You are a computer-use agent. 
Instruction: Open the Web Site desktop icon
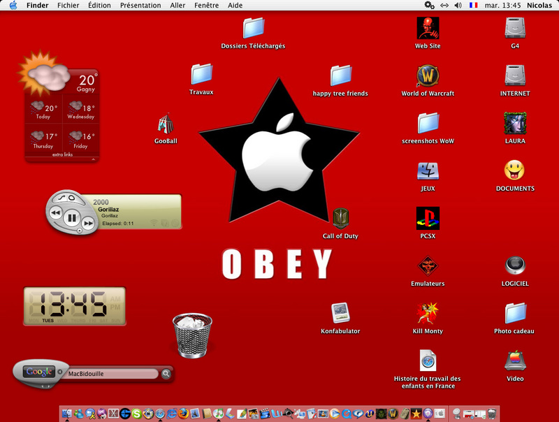point(428,28)
